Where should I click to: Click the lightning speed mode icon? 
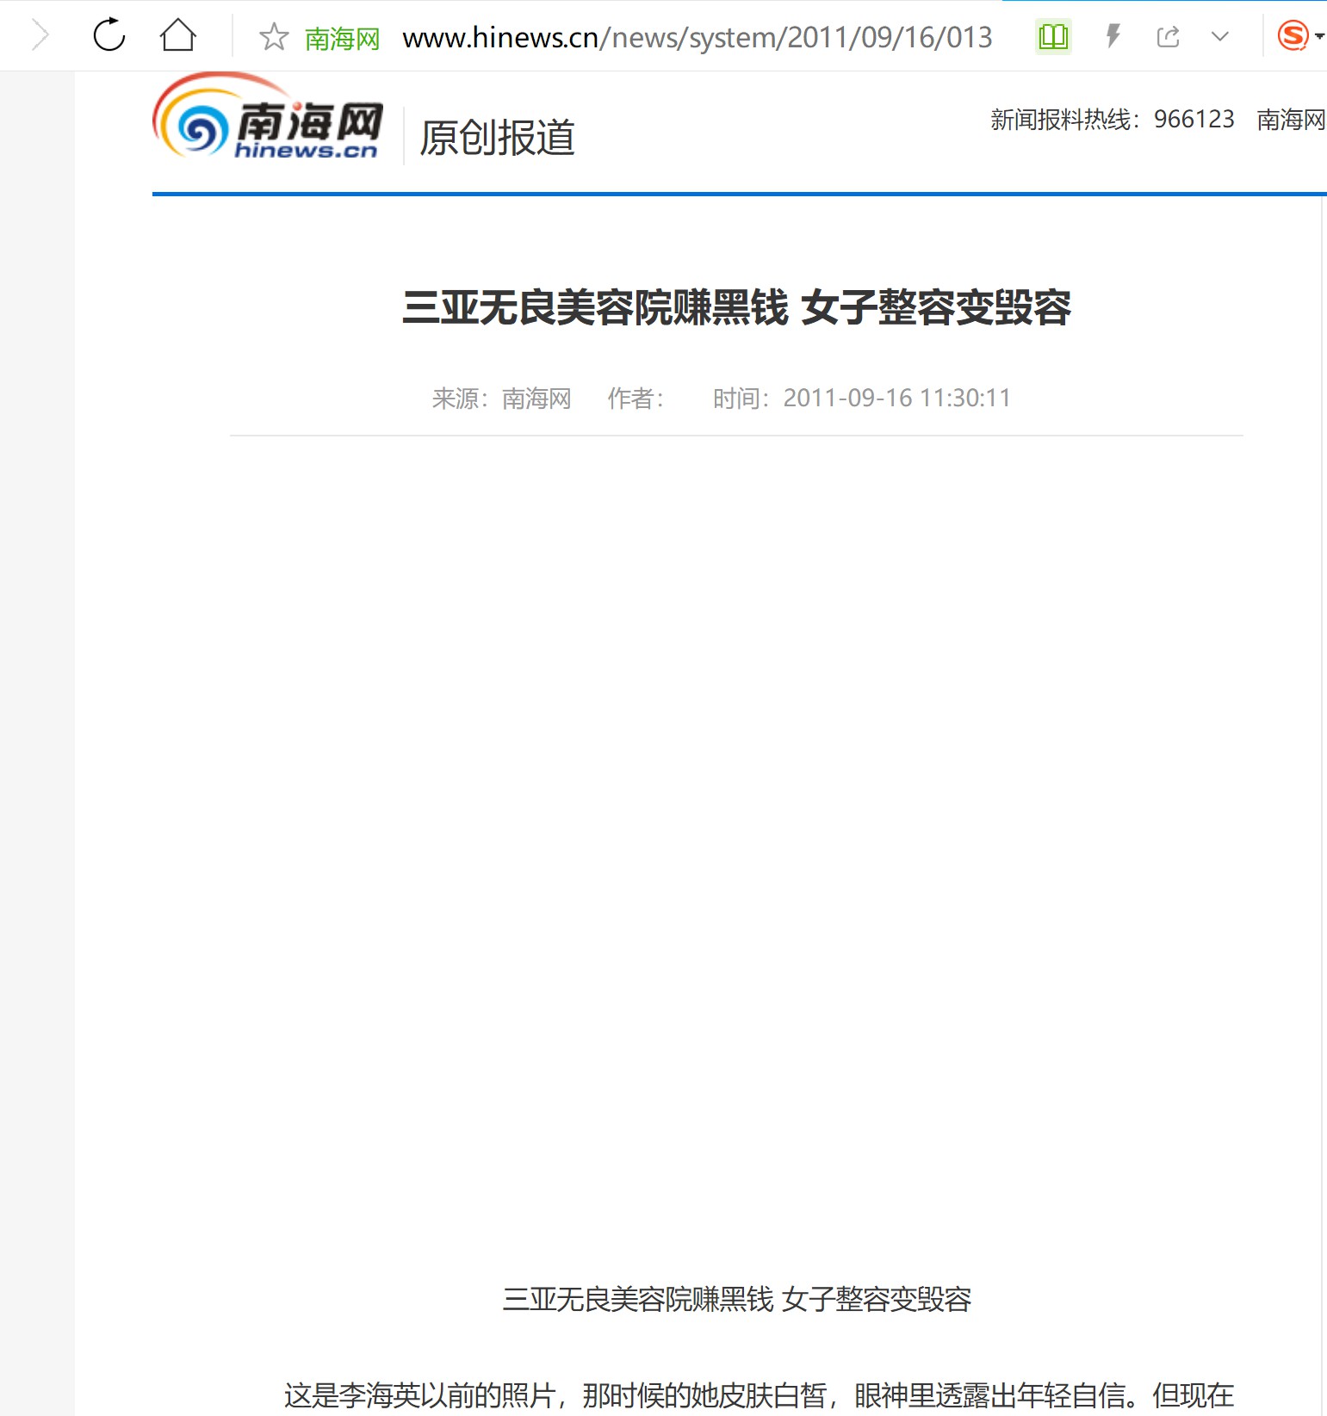pos(1113,36)
